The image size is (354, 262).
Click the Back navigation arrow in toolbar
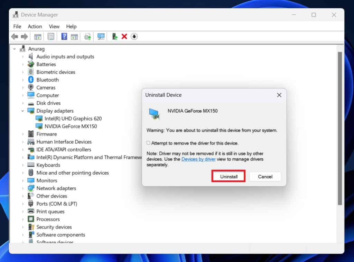point(15,36)
